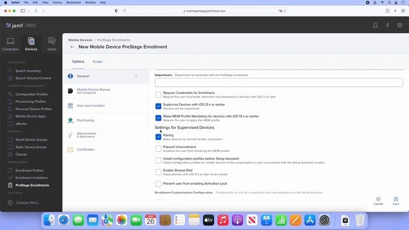The height and width of the screenshot is (230, 409).
Task: Click the General row chevron
Action: 136,76
